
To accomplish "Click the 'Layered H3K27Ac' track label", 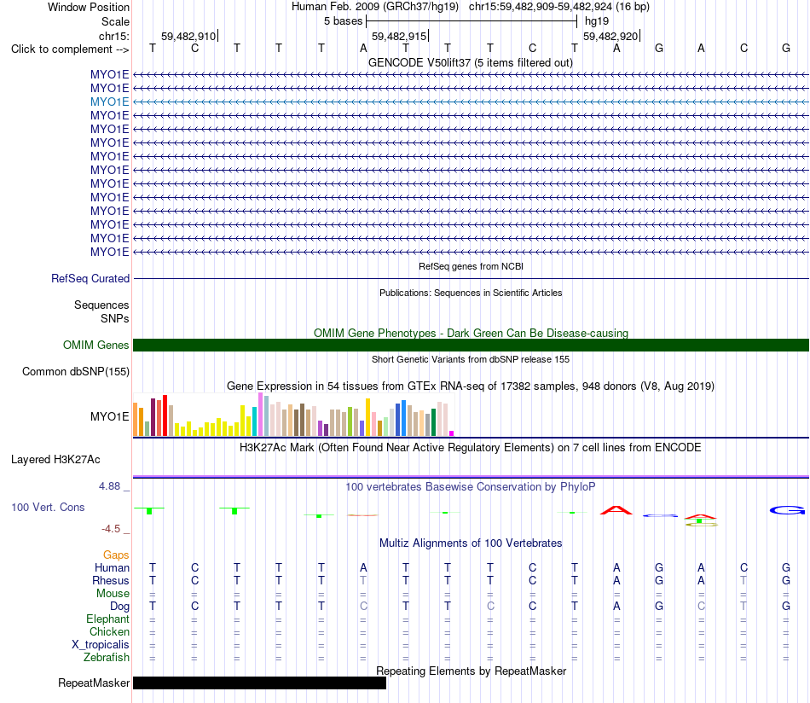I will click(x=55, y=460).
